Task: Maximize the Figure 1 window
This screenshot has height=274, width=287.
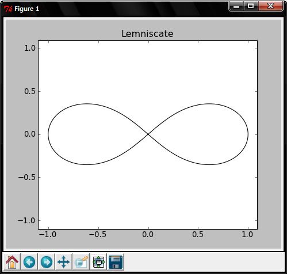Action: 251,6
